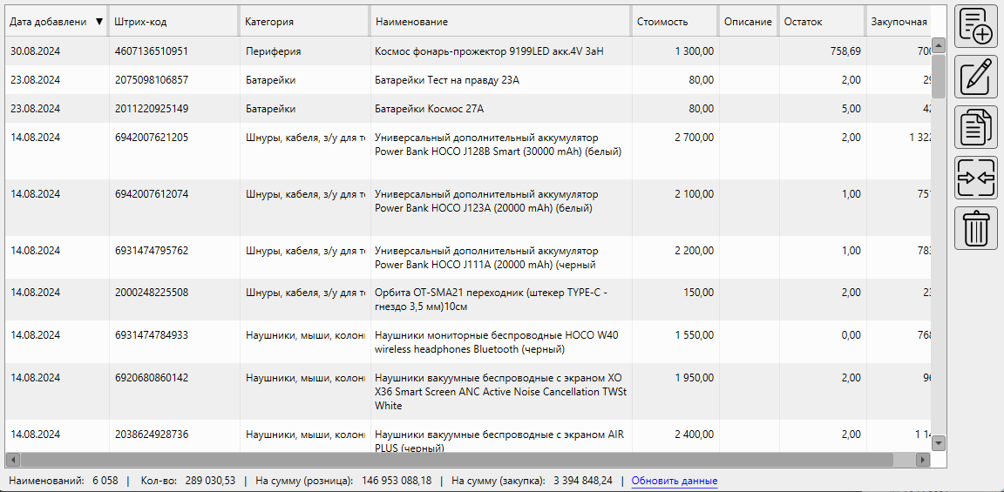This screenshot has height=492, width=1004.
Task: Click the vertical scrollbar up arrow
Action: click(x=939, y=45)
